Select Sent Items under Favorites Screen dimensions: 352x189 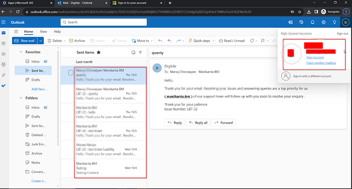33,70
